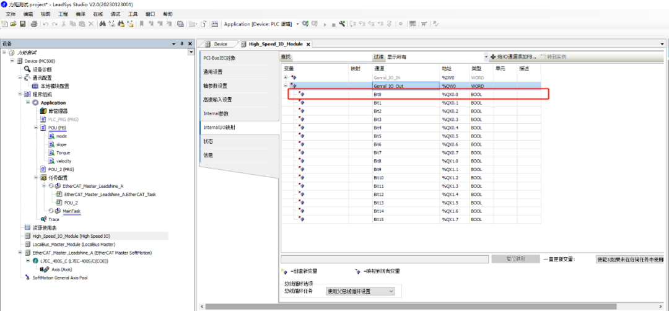
Task: Click the 给IO通道添加FB button text
Action: 517,57
